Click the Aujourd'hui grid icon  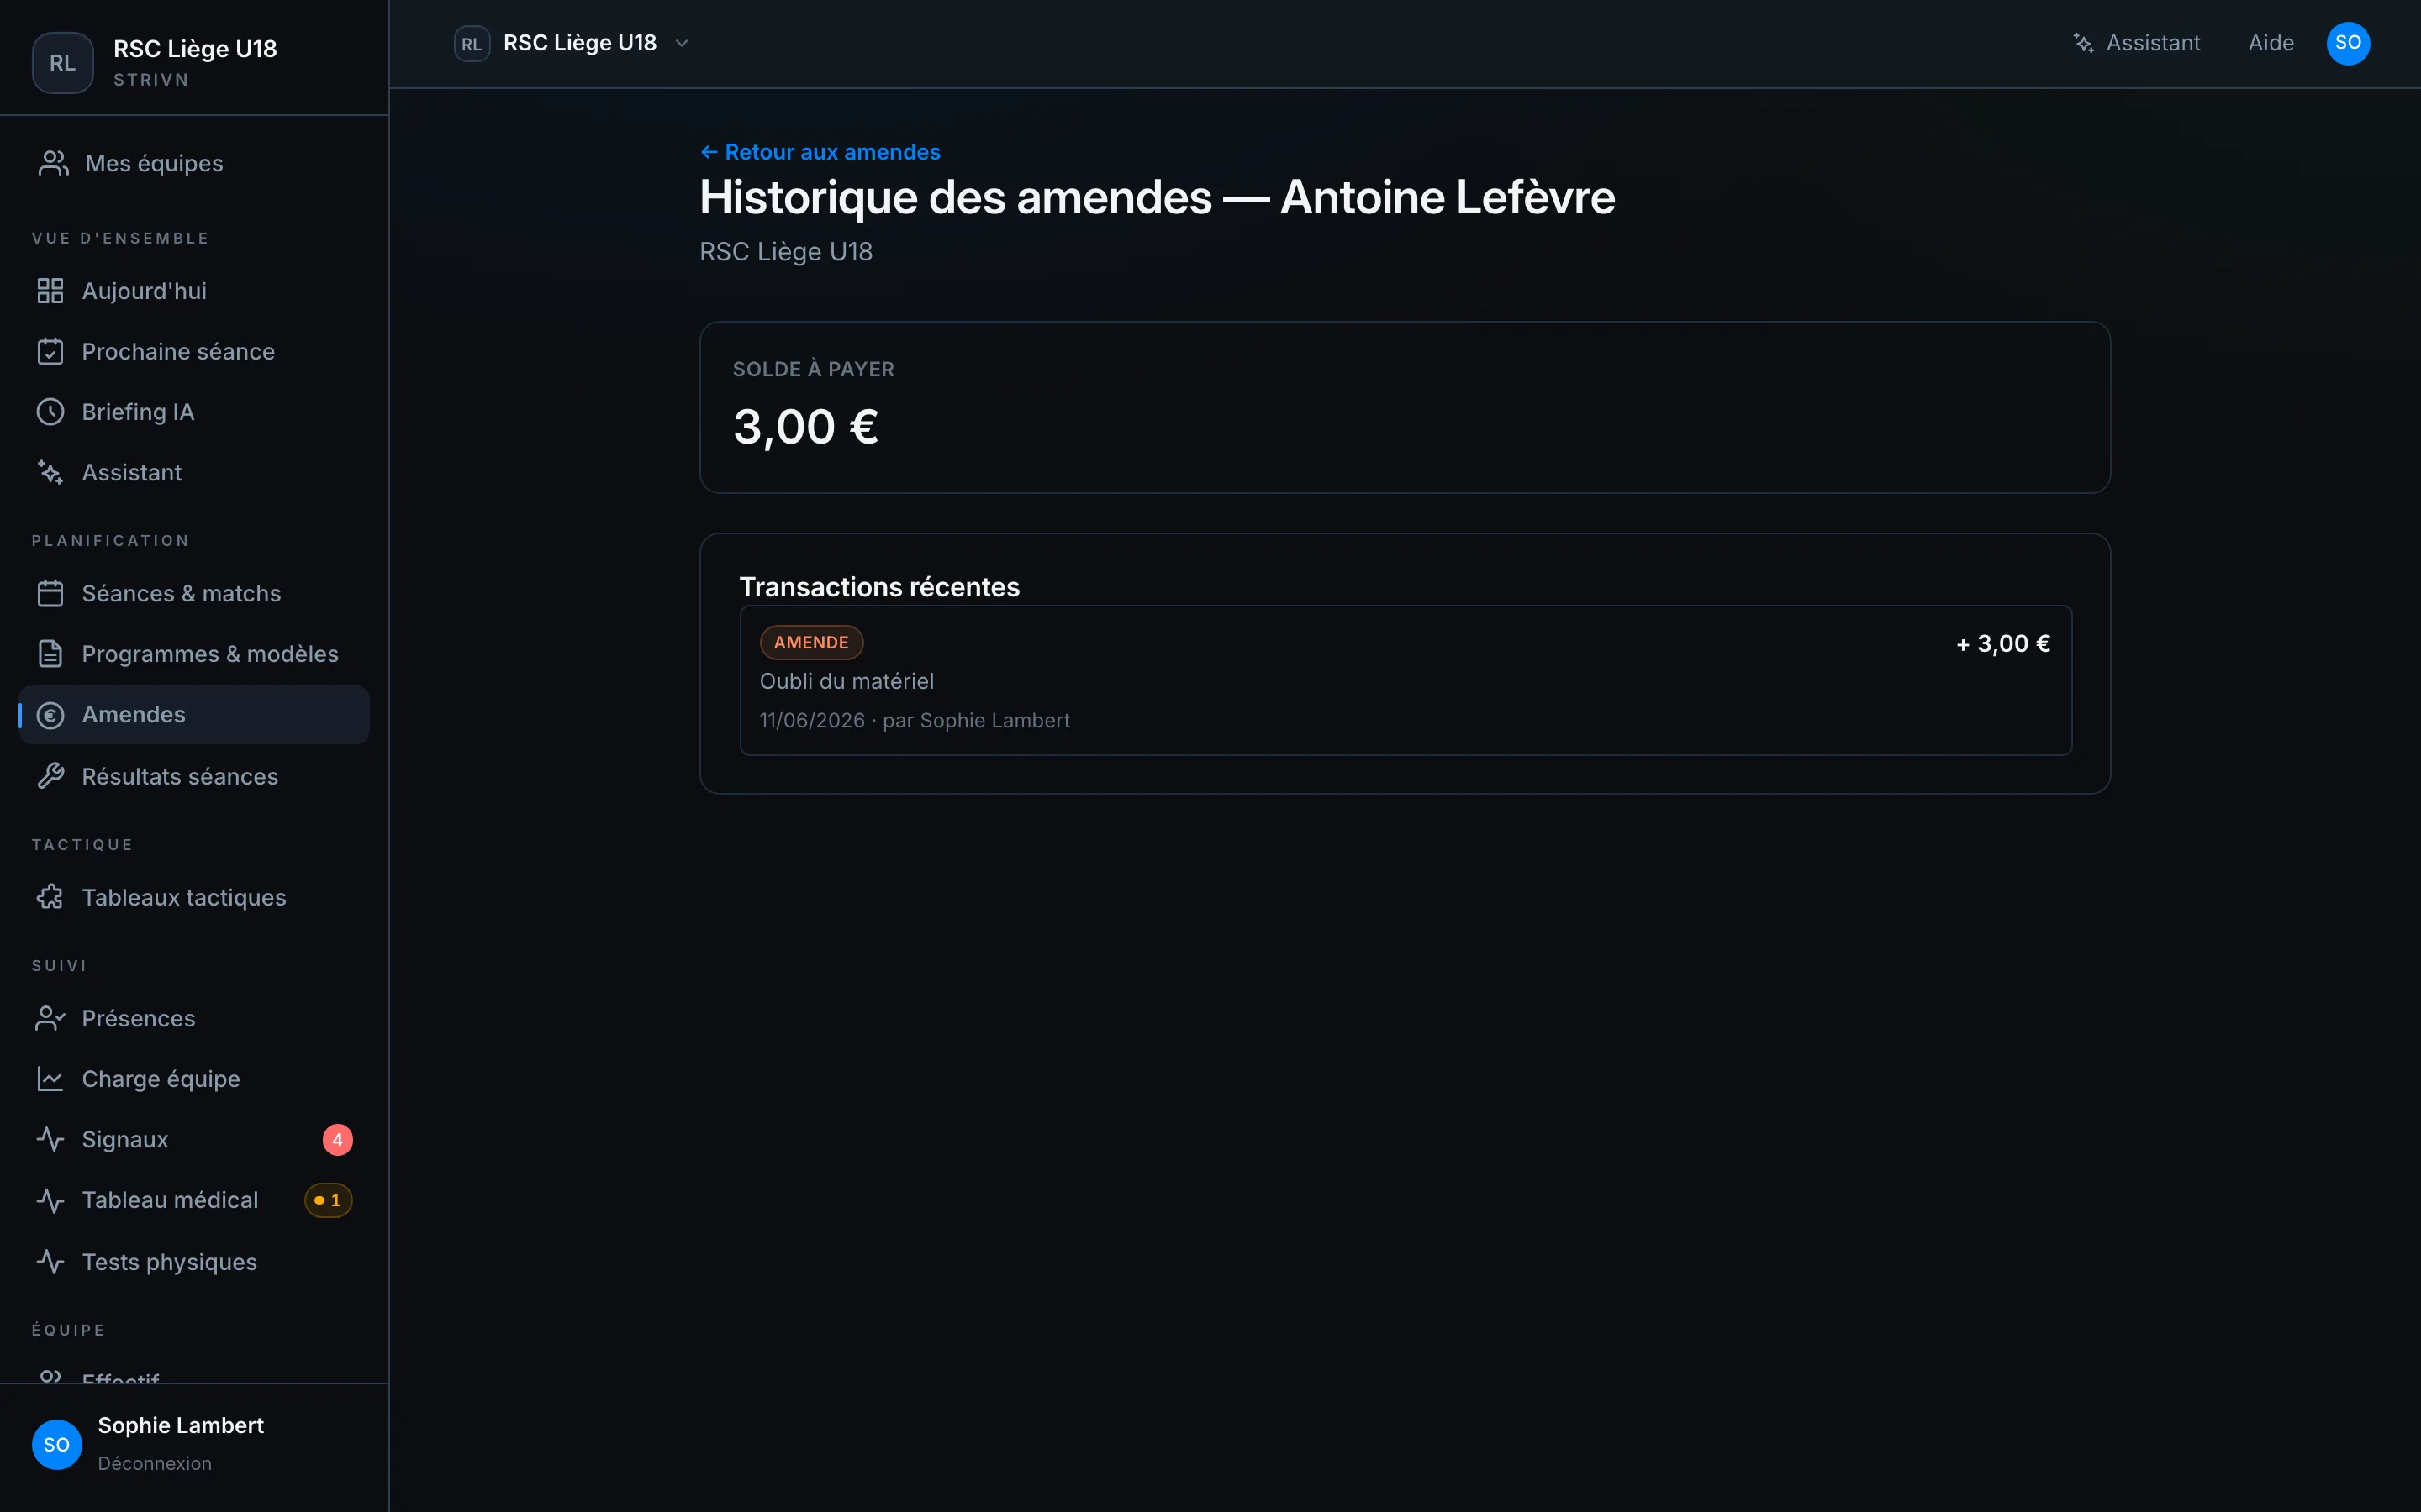(x=50, y=291)
